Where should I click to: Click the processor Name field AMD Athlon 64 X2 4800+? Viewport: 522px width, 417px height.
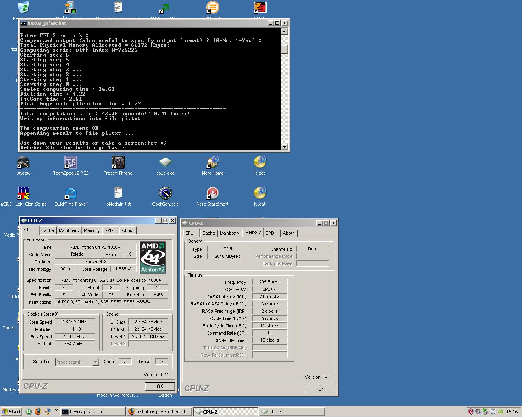96,247
